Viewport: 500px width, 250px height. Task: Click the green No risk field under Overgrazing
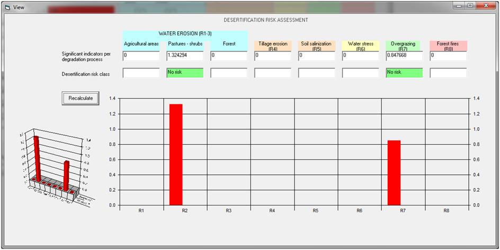[x=404, y=73]
